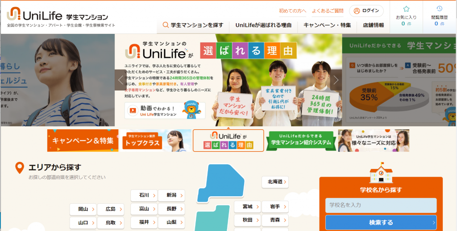Click the お気に入り 0件 text
The height and width of the screenshot is (231, 457).
(406, 21)
